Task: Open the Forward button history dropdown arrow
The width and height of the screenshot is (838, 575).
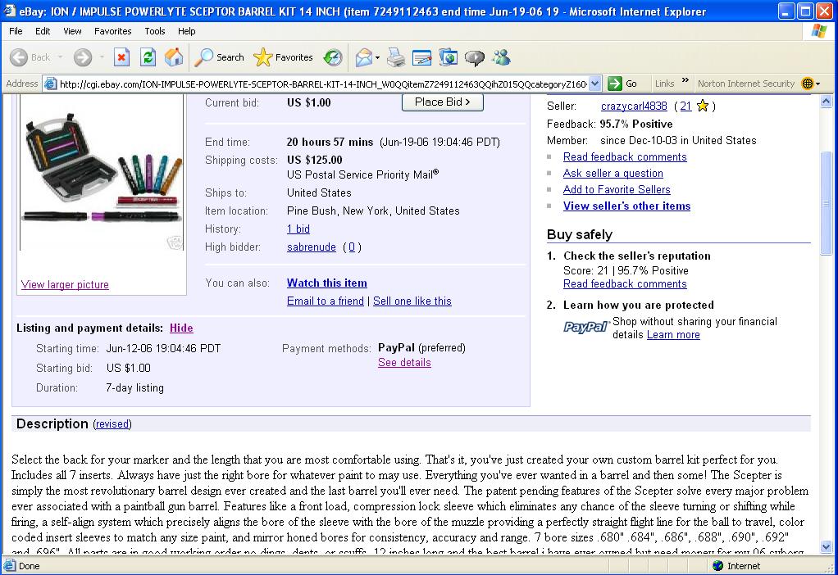Action: (102, 57)
